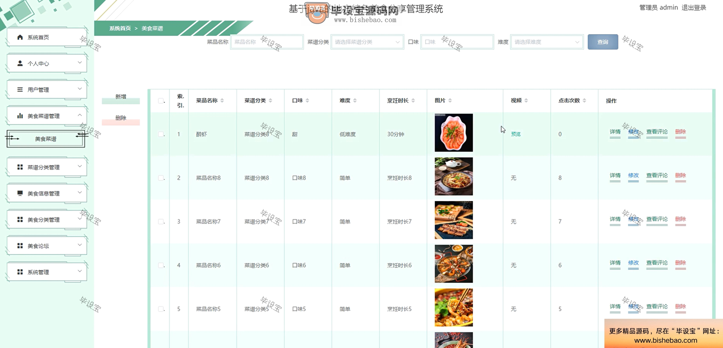Screen dimensions: 723x348
Task: Expand the 美食信息管理 menu chevron
Action: 80,192
